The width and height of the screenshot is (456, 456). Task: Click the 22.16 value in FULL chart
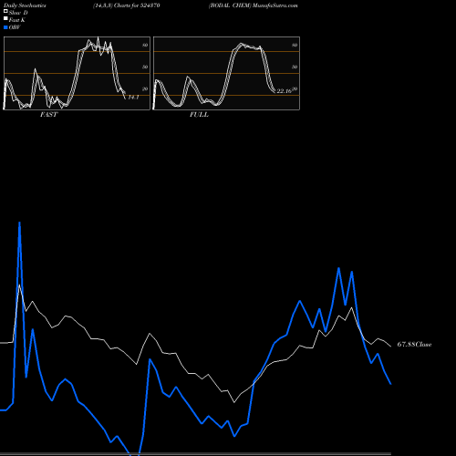click(x=284, y=91)
